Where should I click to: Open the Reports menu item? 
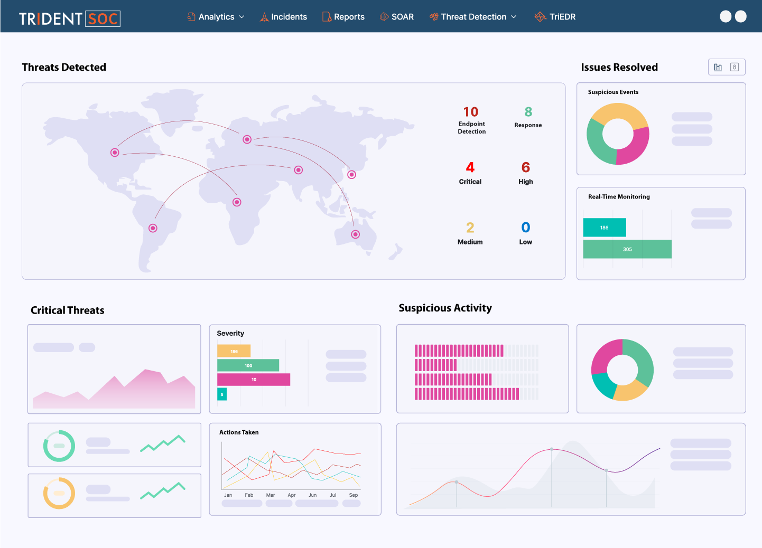tap(349, 17)
